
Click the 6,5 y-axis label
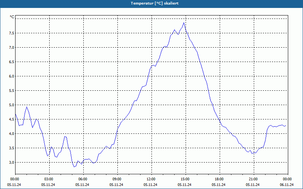(x=12, y=62)
